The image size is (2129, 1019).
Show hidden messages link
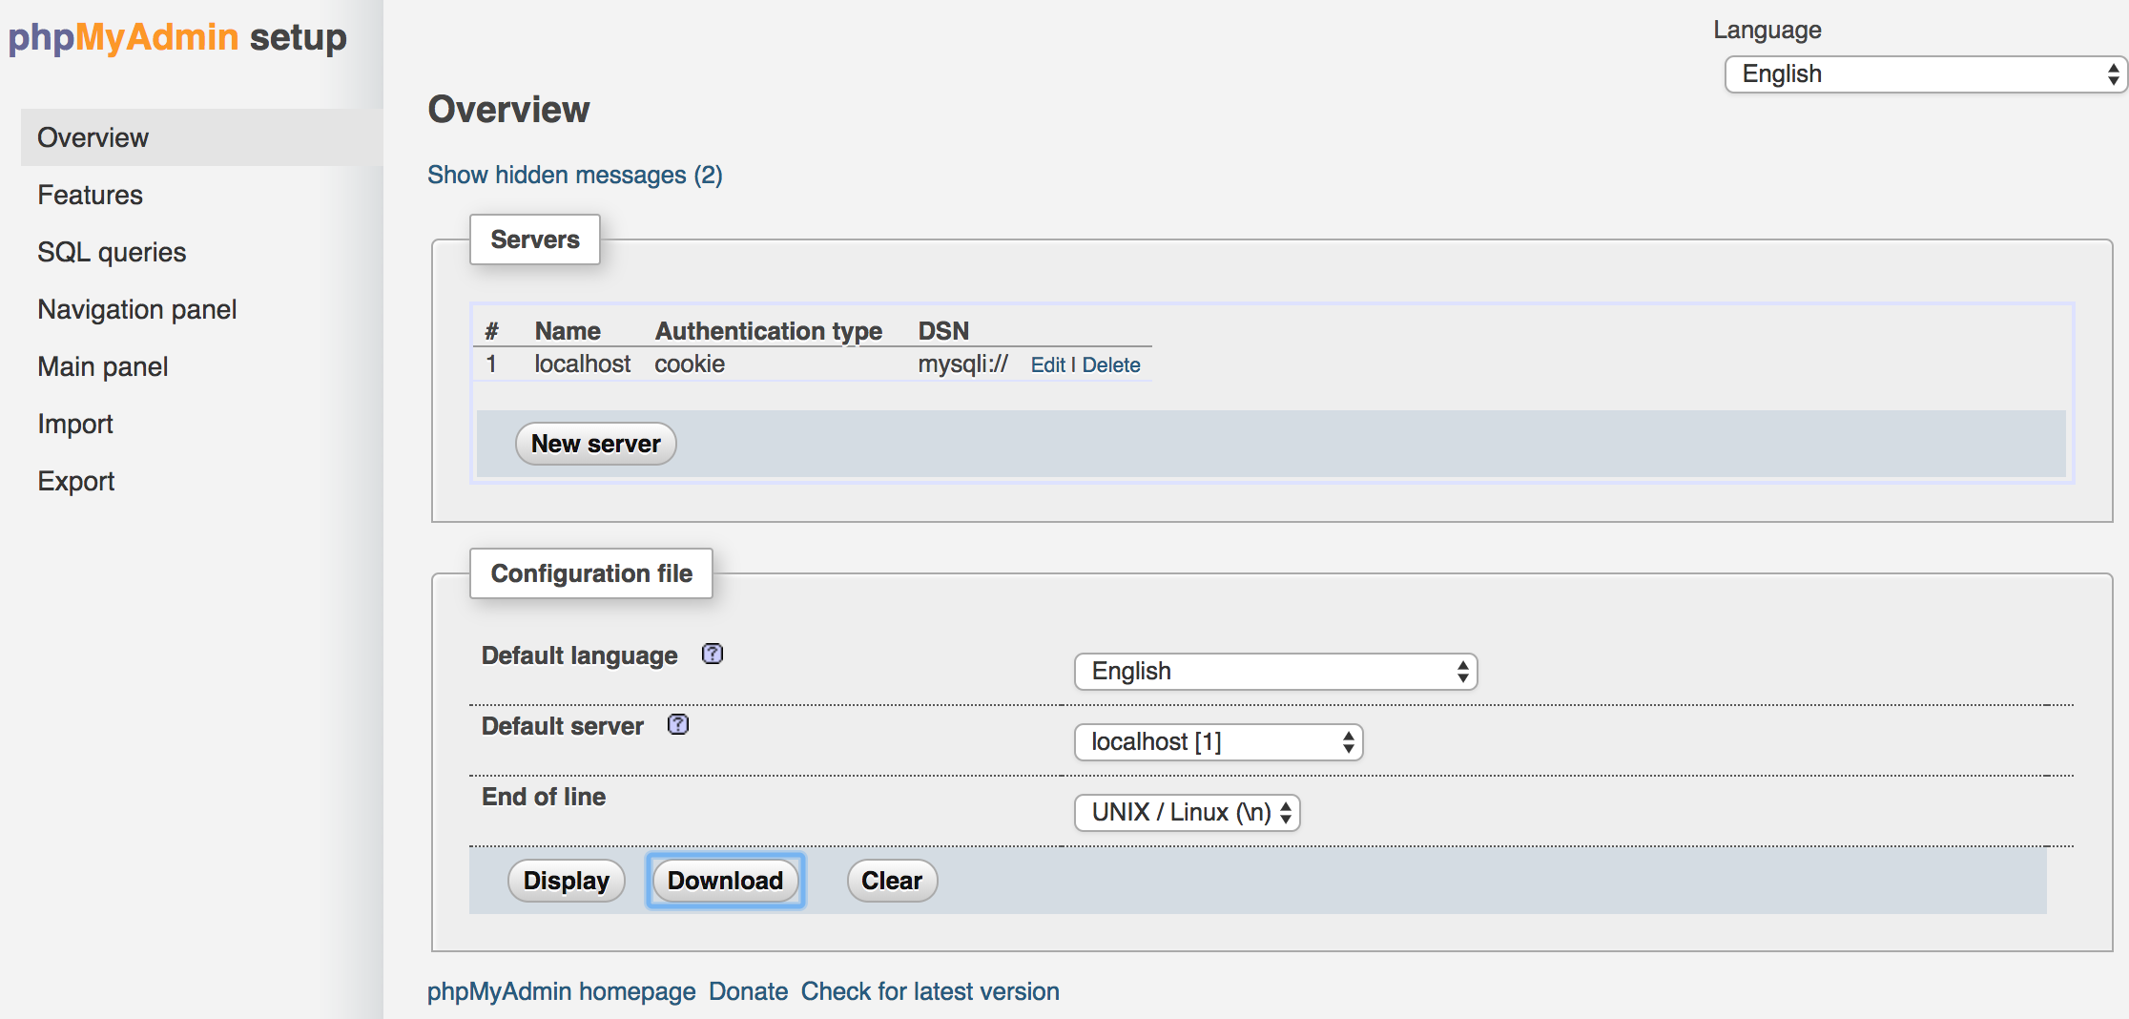point(575,175)
